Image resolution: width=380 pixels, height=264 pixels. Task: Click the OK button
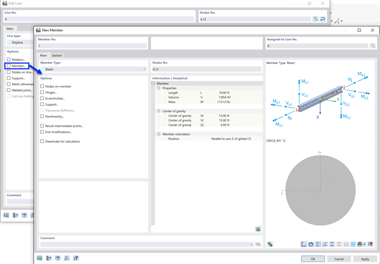(x=313, y=259)
